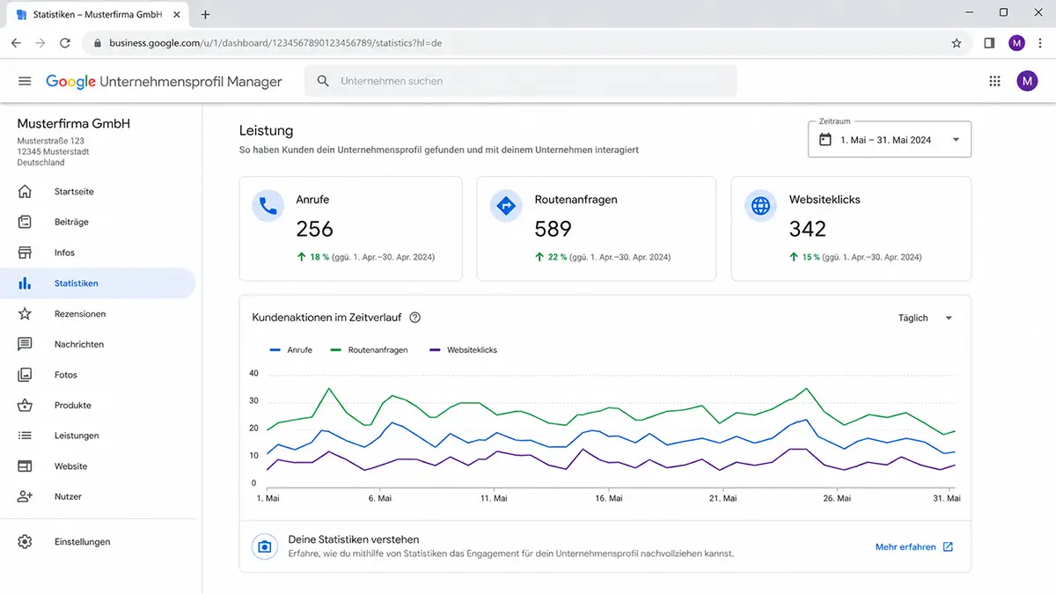Go back in browser history
Screen dimensions: 1056x594
coord(16,43)
